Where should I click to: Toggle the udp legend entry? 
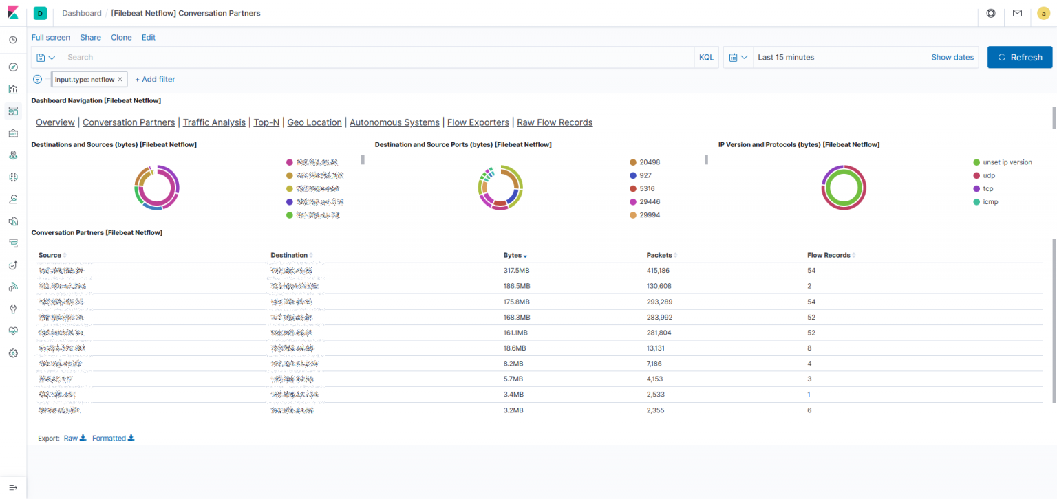pos(988,175)
